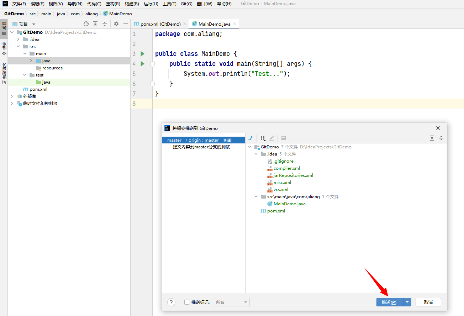Viewport: 464px width, 316px height.
Task: Open the 所有 push tags dropdown
Action: pos(232,302)
